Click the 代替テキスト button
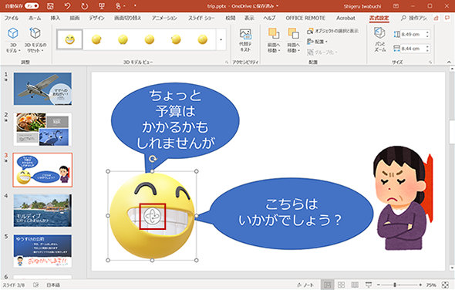This screenshot has height=290, width=455. tap(245, 40)
